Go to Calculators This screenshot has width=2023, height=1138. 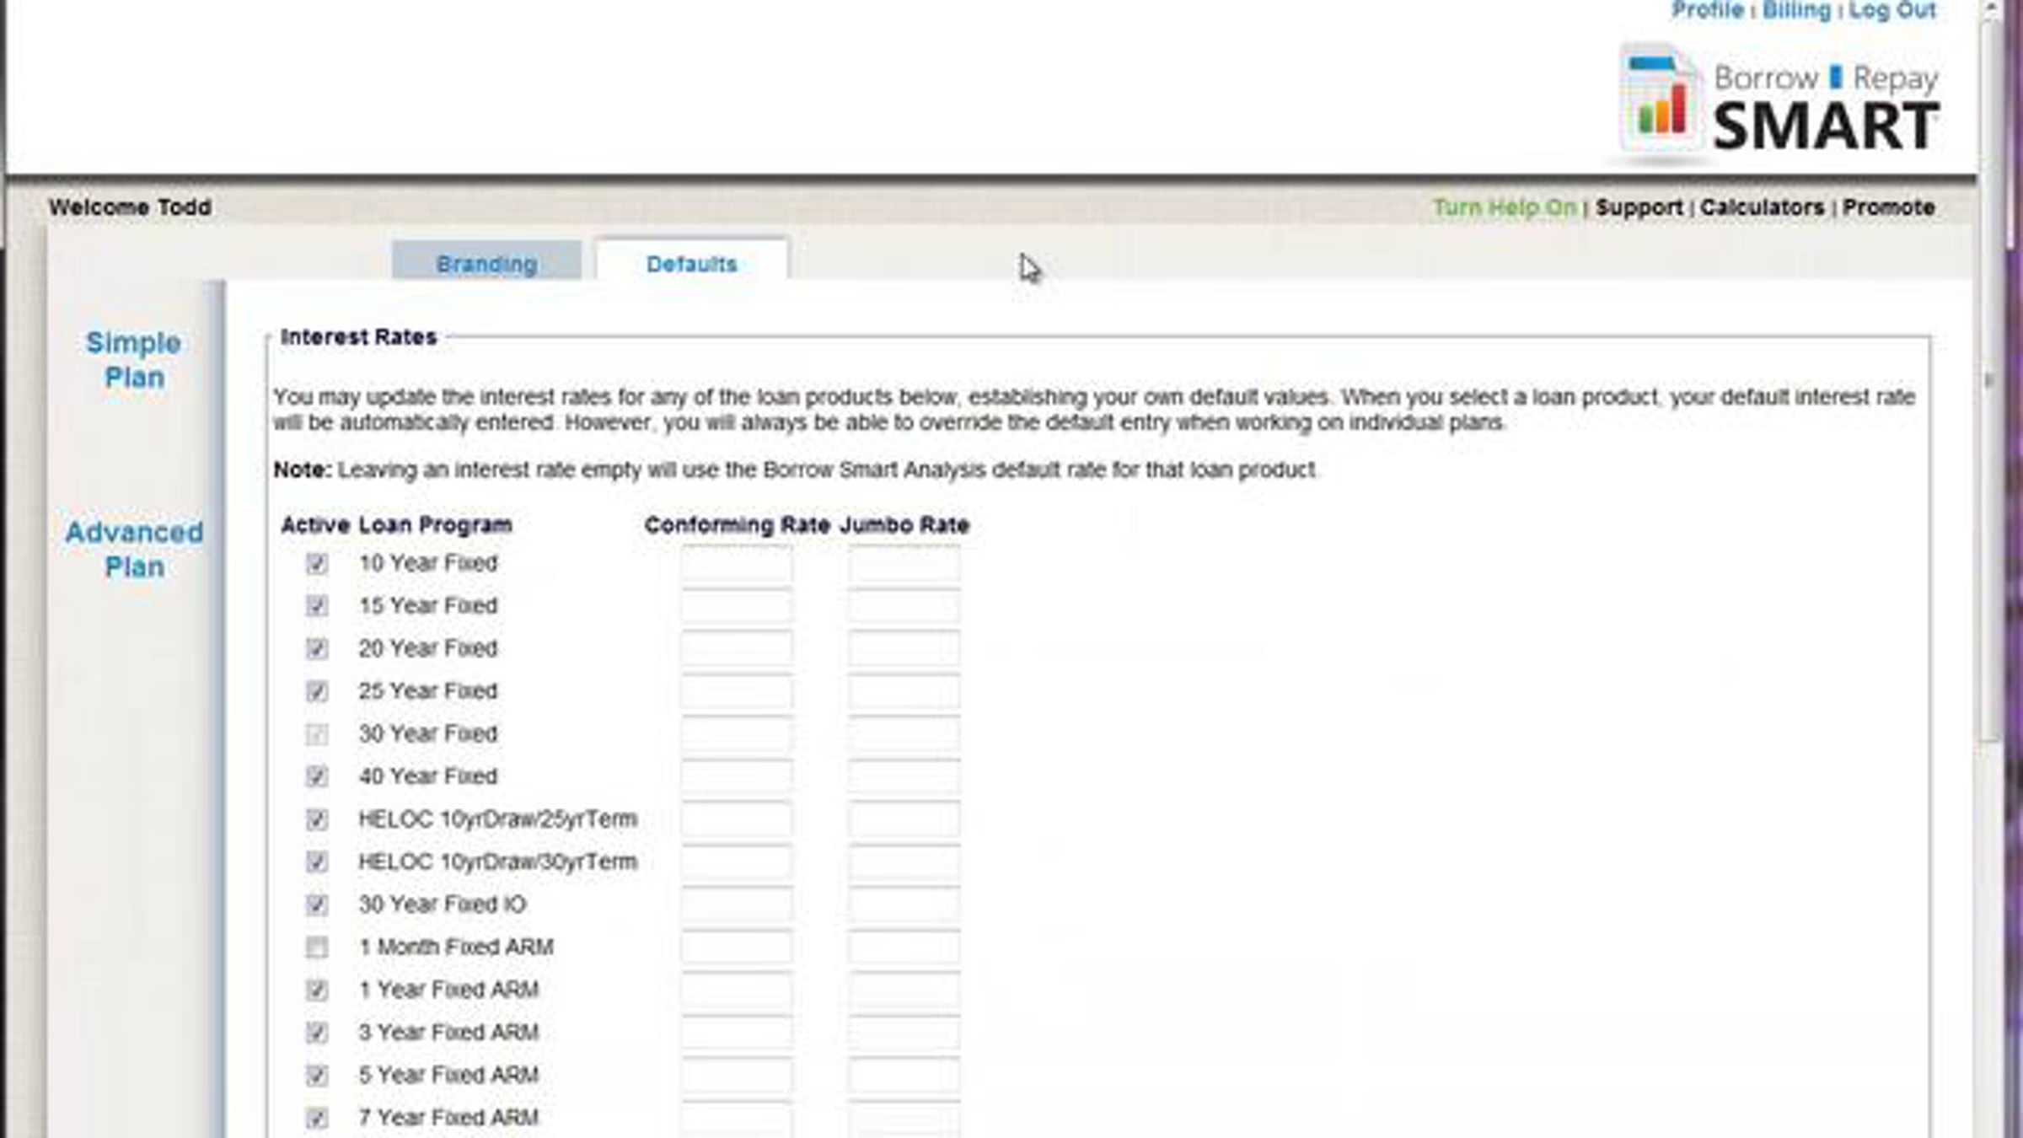click(x=1762, y=207)
